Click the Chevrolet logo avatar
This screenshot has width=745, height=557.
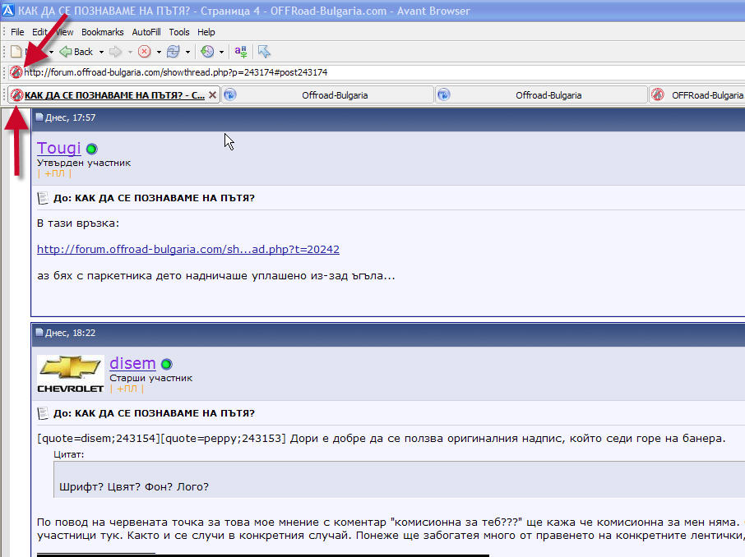(71, 374)
